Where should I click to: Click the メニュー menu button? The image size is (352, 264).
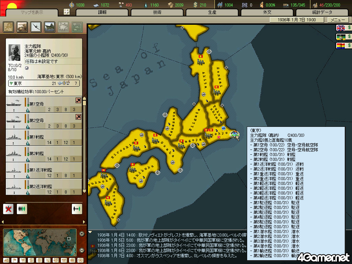point(338,20)
